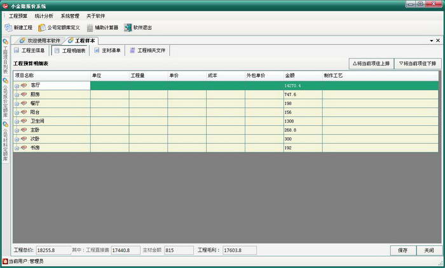Click the room icon beside 卫生间

point(24,121)
